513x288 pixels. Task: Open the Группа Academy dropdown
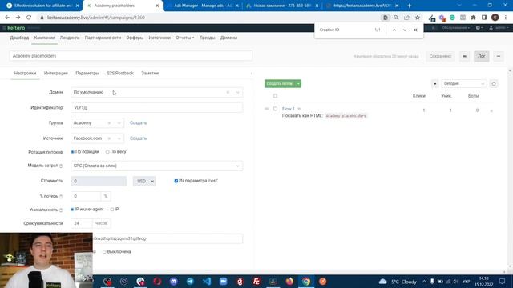coord(97,123)
